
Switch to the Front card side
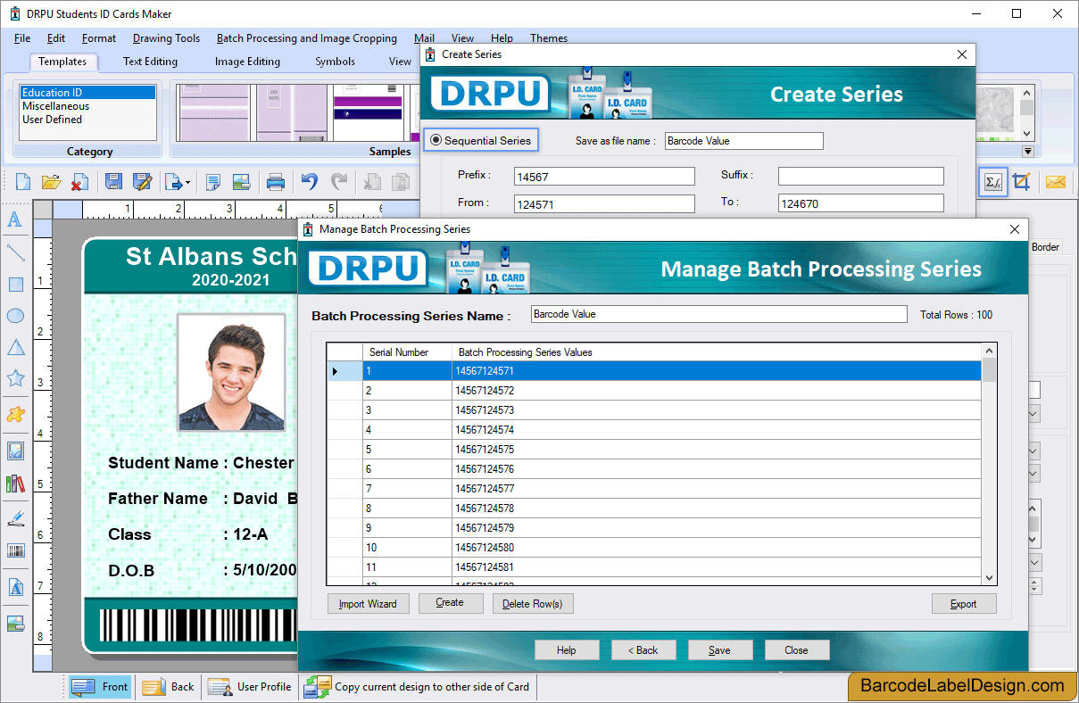point(101,687)
